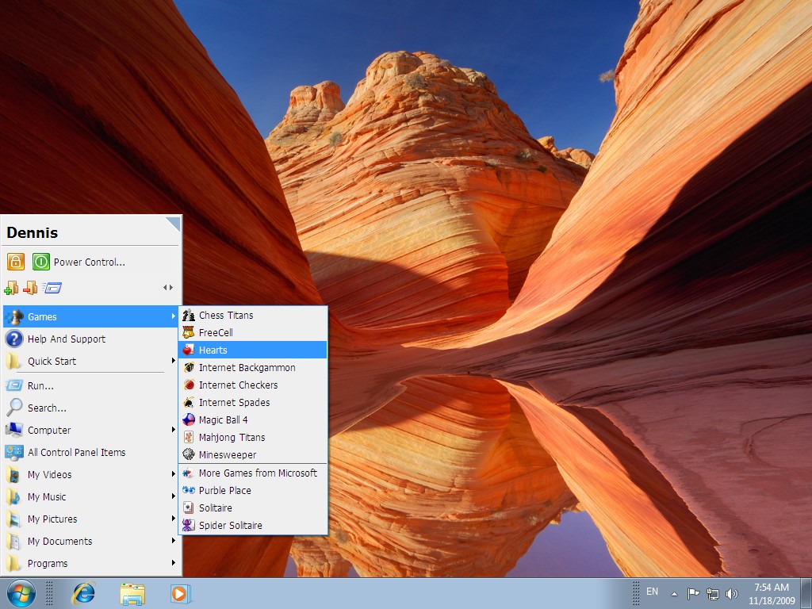Show hidden tray icons arrow

674,594
